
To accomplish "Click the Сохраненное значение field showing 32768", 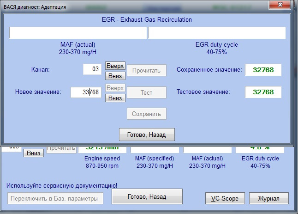I will (263, 70).
